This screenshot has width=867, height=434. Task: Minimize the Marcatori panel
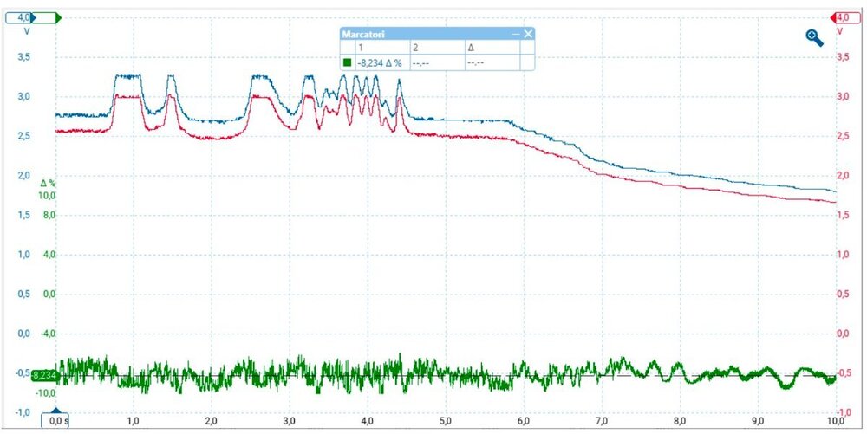pos(515,34)
